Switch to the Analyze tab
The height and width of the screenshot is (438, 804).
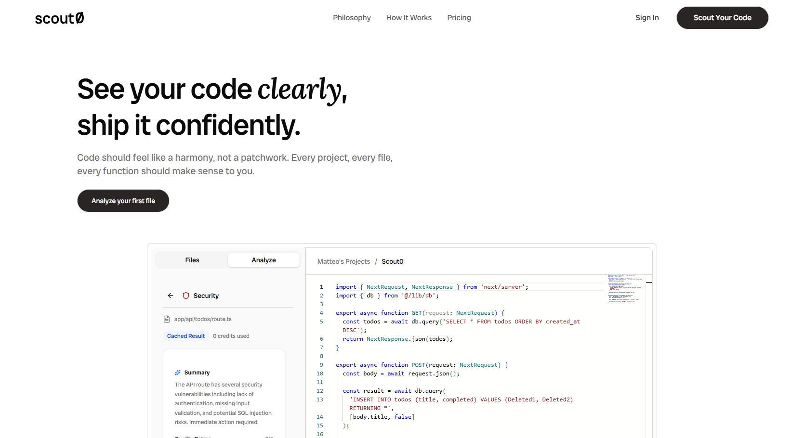click(264, 260)
